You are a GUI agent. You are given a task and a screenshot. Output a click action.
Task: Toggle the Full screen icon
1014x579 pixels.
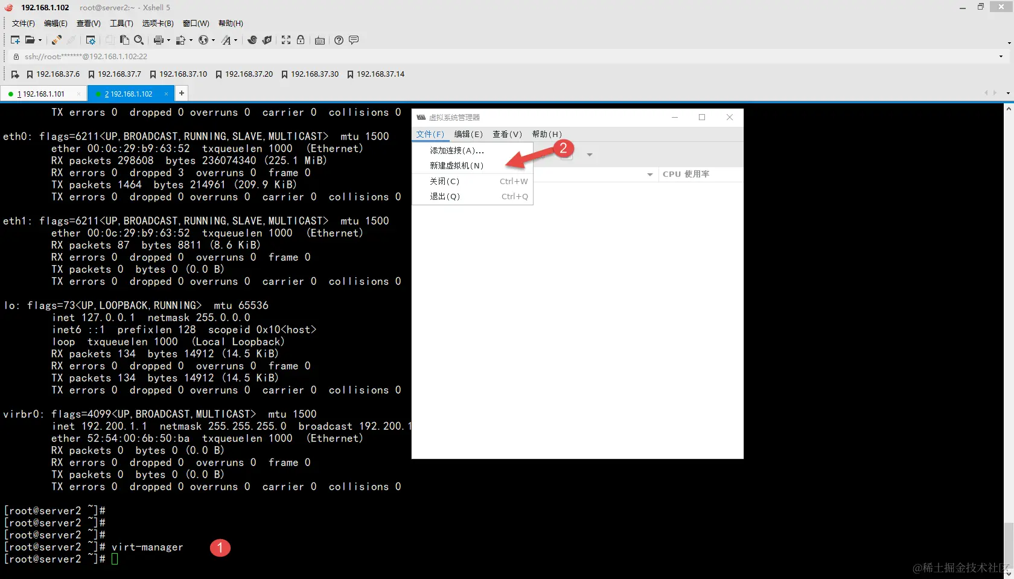(286, 40)
